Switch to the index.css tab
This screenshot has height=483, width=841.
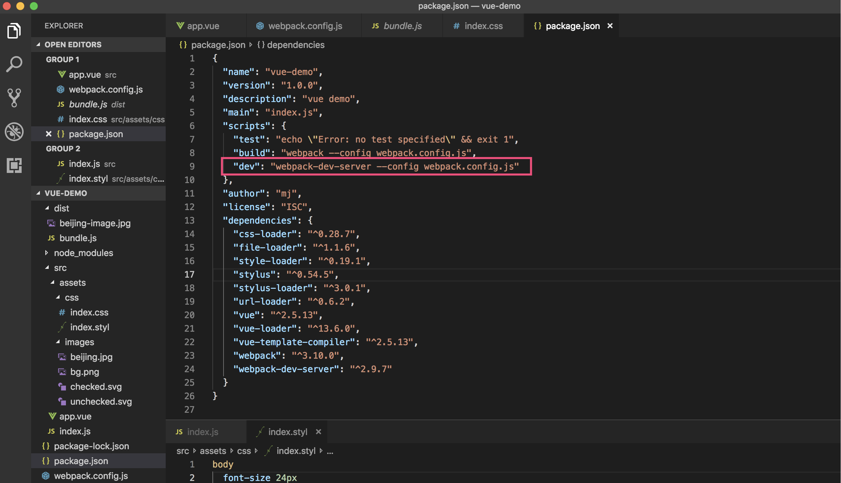(x=483, y=26)
